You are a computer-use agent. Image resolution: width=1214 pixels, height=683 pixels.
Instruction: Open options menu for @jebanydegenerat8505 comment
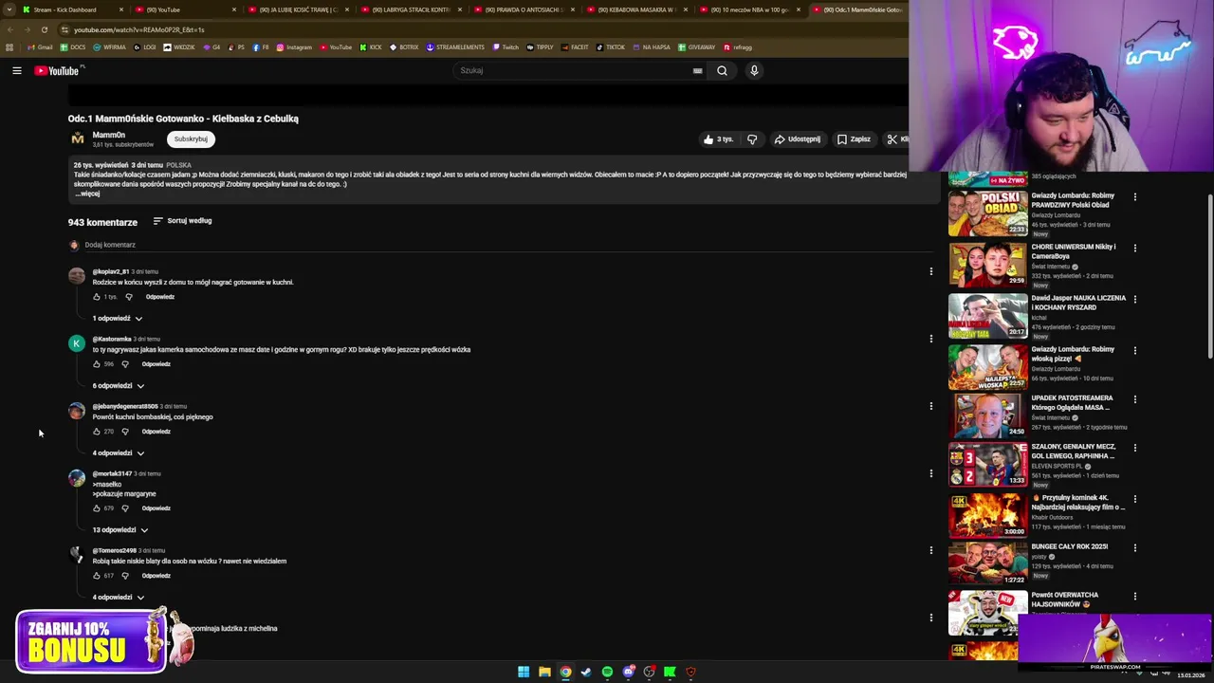[930, 406]
